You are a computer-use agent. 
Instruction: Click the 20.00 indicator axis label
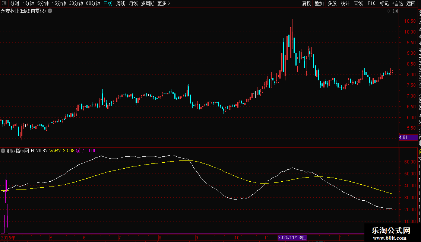pyautogui.click(x=410, y=210)
